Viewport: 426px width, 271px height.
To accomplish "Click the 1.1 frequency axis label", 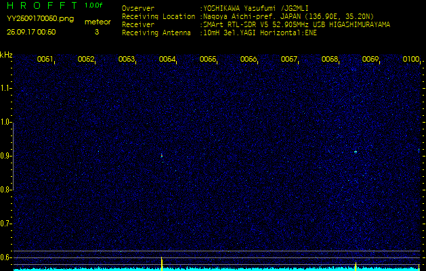I will click(6, 88).
